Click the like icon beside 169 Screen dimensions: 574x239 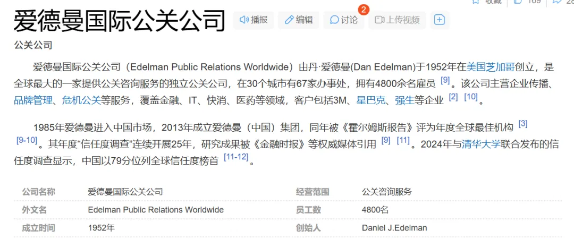click(518, 2)
